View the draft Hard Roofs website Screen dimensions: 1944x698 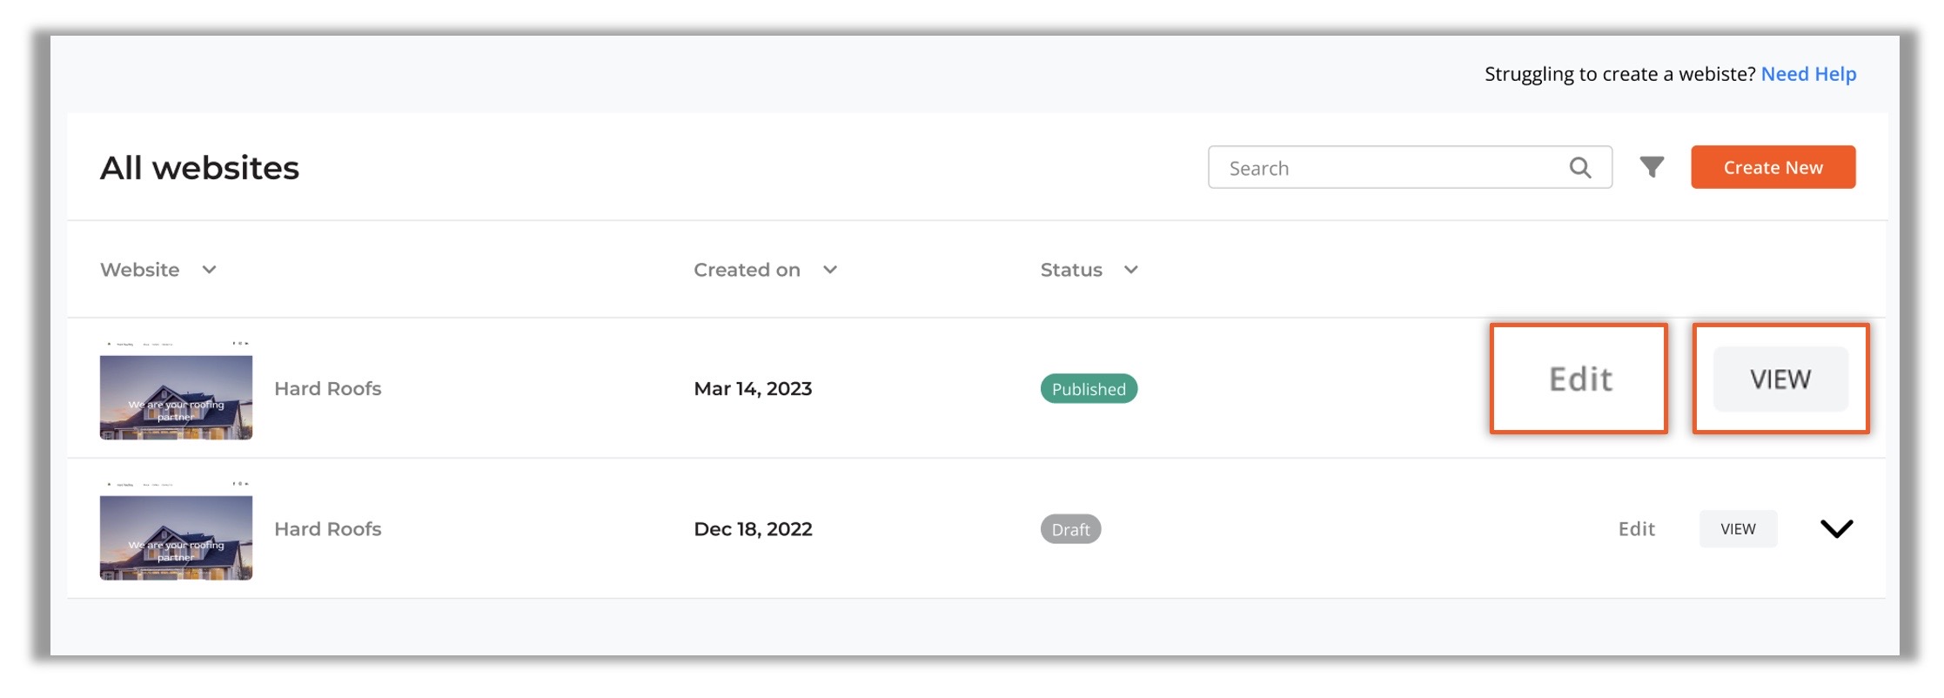[1738, 529]
